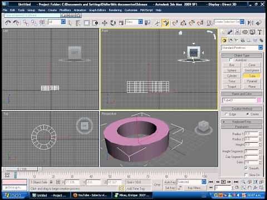This screenshot has height=200, width=267.
Task: Select the Cameras category icon
Action: [x=243, y=40]
